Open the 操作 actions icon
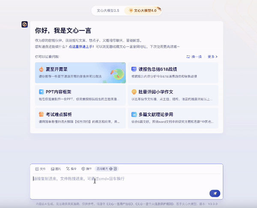Viewport: 257px width, 208px height. pos(83,169)
